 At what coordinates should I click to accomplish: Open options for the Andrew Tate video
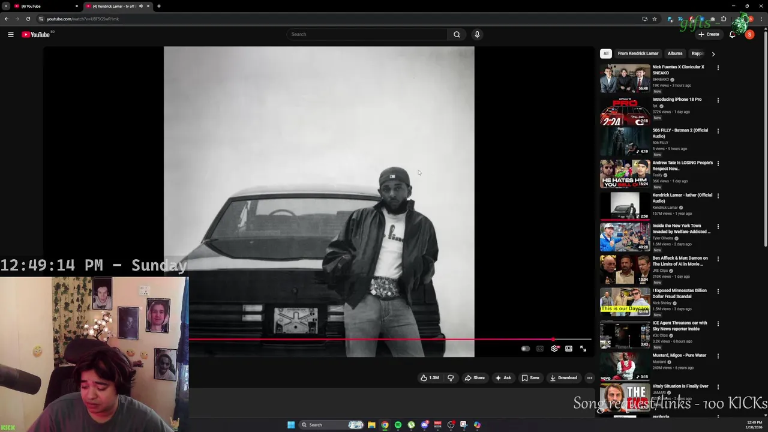[718, 163]
